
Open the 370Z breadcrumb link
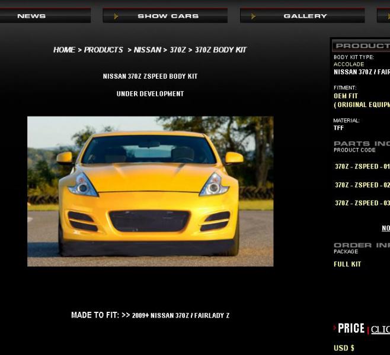[178, 50]
